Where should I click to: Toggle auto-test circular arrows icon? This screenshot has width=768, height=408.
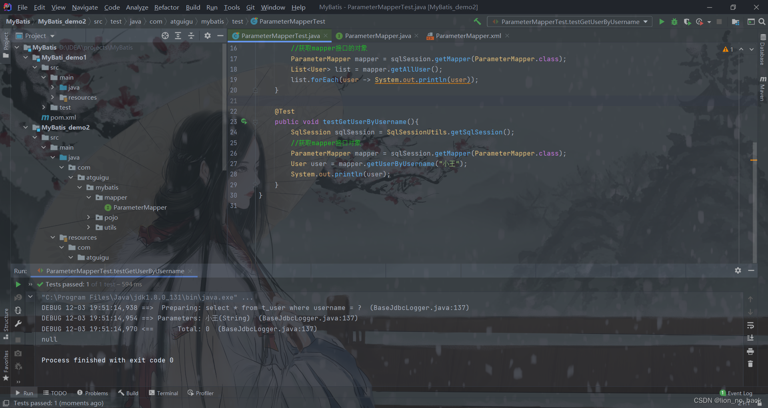tap(18, 310)
